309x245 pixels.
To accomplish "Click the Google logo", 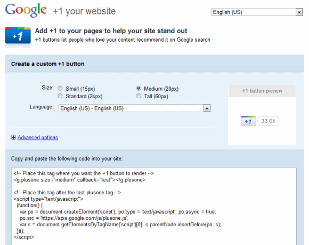I will (26, 10).
